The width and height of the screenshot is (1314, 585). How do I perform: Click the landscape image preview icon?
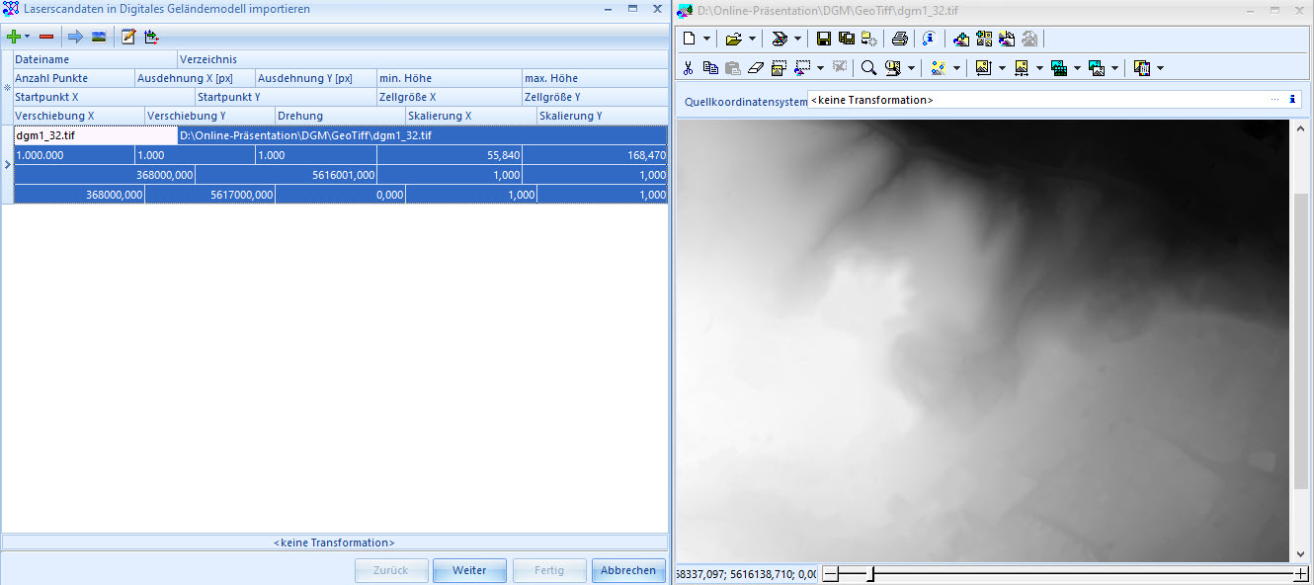[99, 37]
